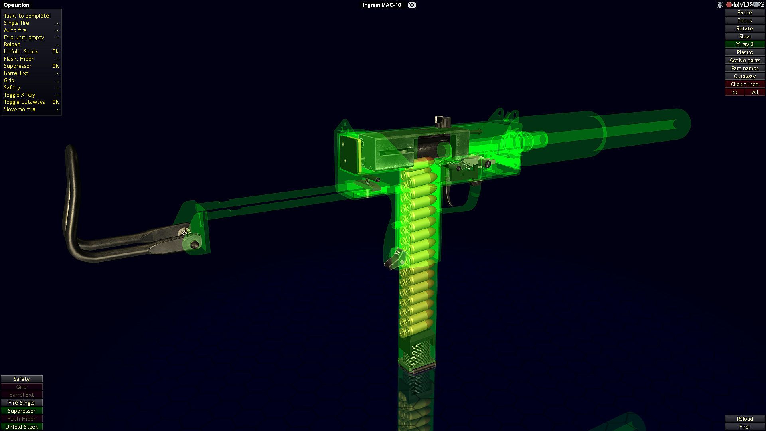Click the All button to show parts

click(755, 92)
